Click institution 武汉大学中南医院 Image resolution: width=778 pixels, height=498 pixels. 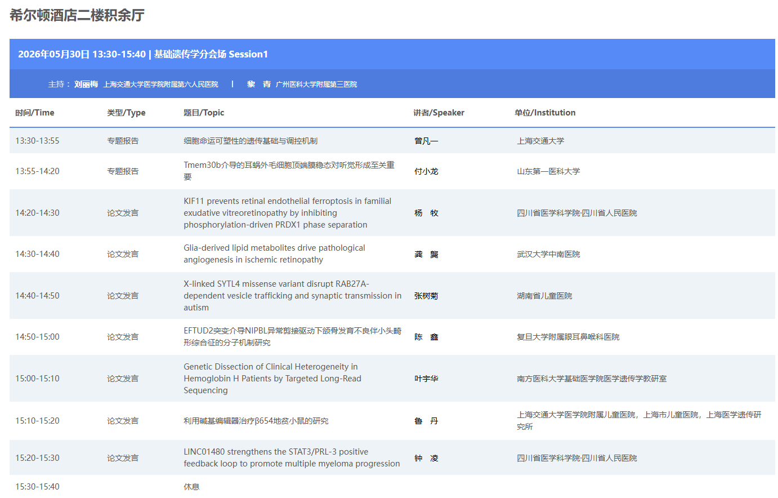pos(548,254)
